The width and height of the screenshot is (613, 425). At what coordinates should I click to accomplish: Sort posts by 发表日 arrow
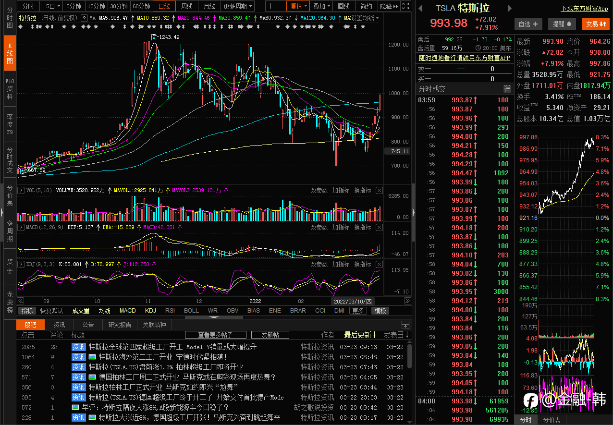coord(396,335)
